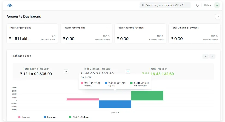This screenshot has width=225, height=122.
Task: Click the minus operator between income and expense
Action: 66,72
